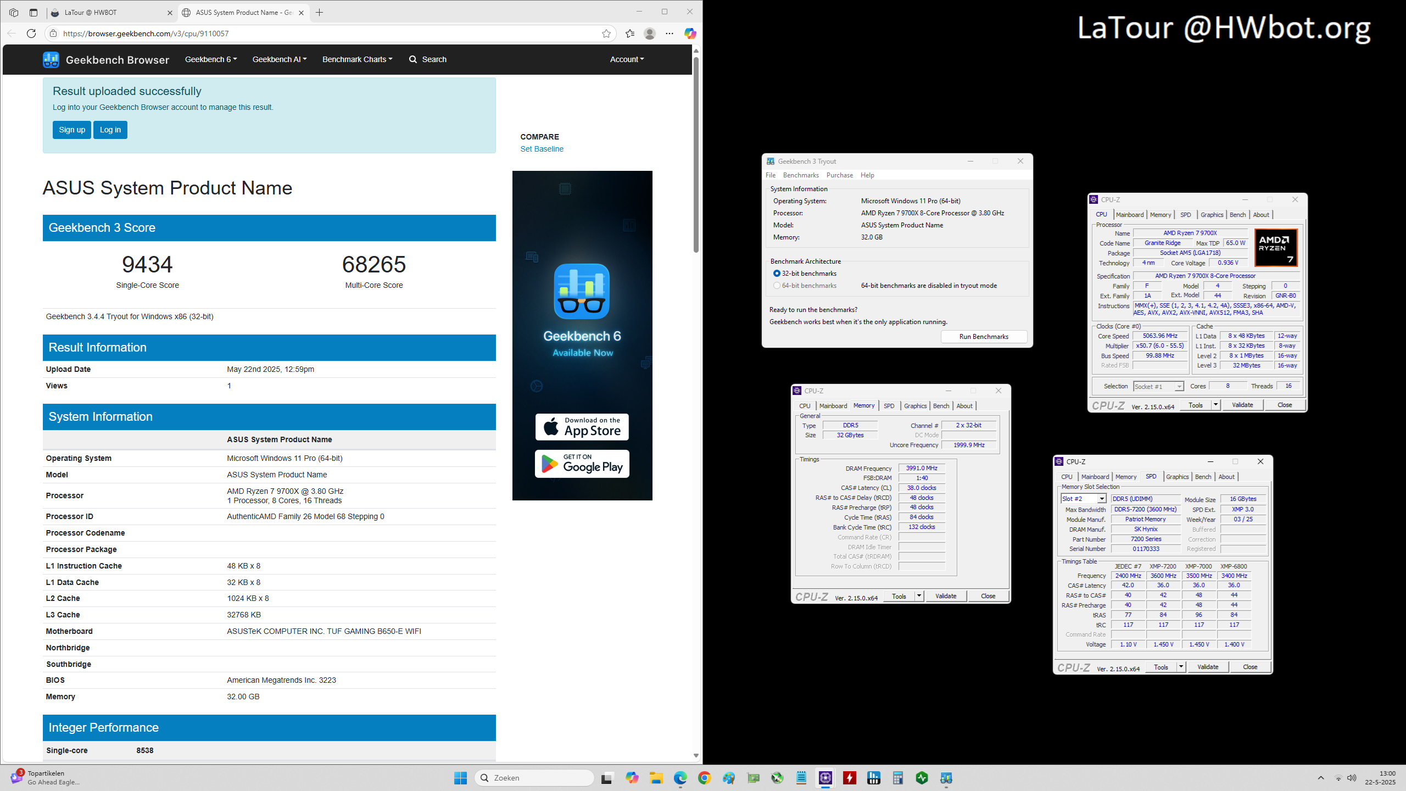Open Notepad icon on the taskbar
This screenshot has height=791, width=1406.
[801, 778]
